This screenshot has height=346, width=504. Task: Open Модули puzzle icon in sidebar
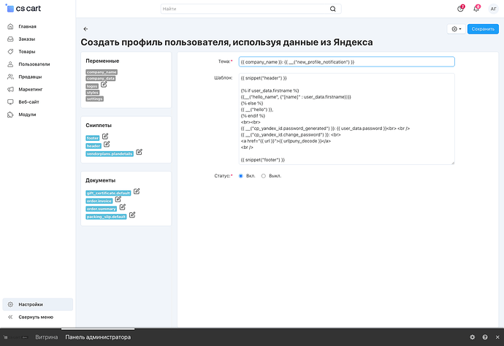10,115
